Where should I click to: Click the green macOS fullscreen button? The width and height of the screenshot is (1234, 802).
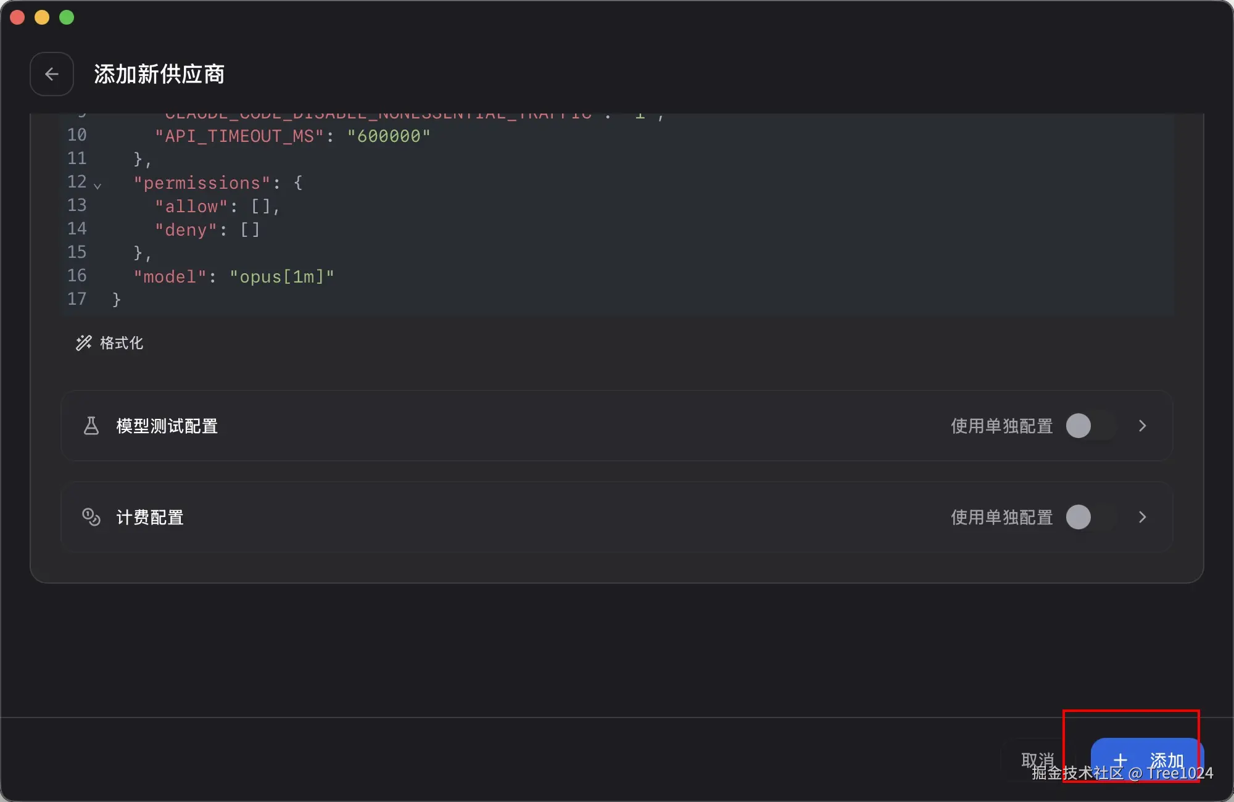point(67,17)
